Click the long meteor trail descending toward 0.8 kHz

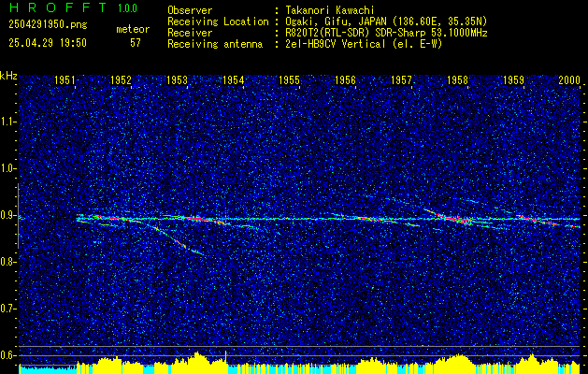pyautogui.click(x=175, y=238)
